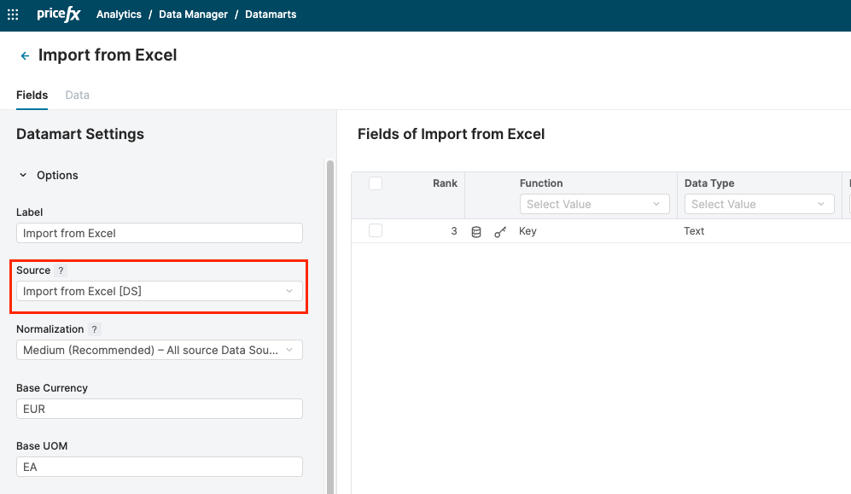Click the key icon in Key row

click(500, 231)
